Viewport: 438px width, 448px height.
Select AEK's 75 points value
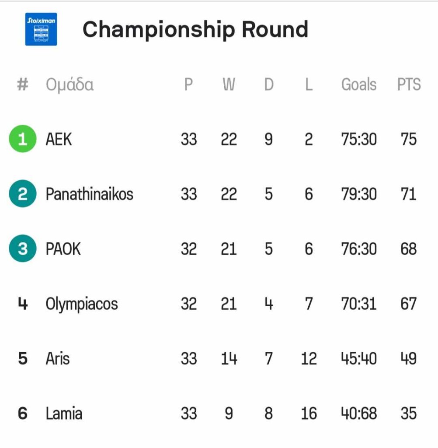click(x=409, y=139)
